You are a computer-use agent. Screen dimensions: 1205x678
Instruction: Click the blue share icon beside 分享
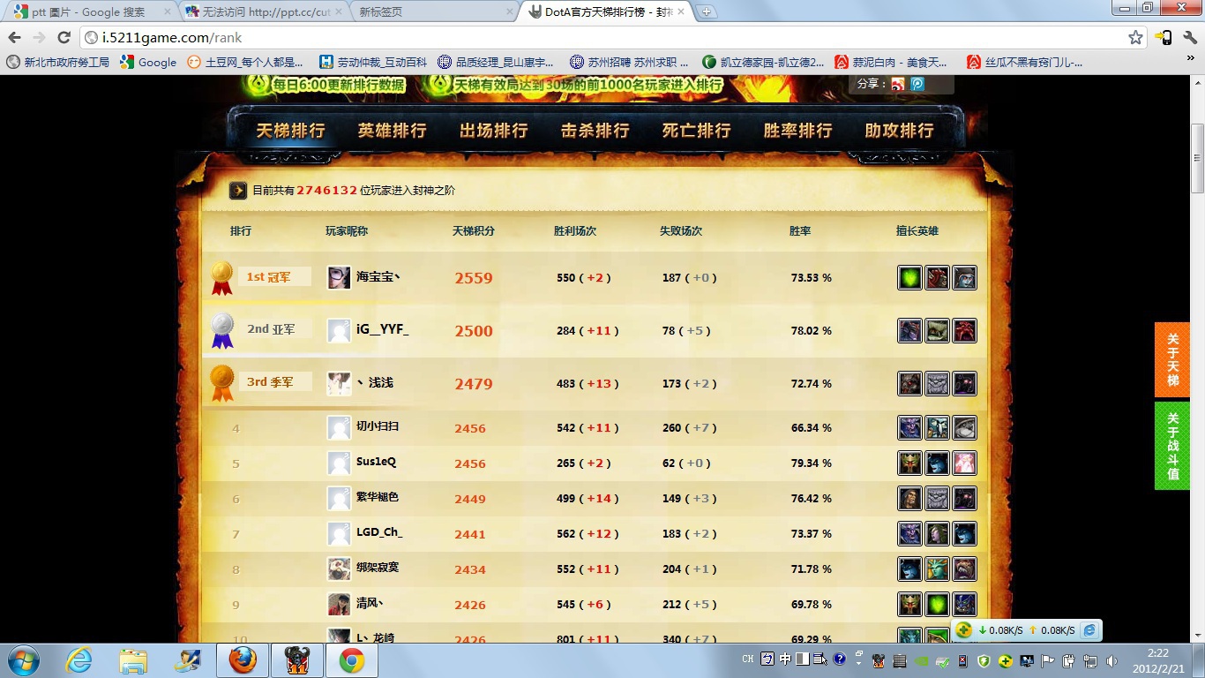click(917, 84)
